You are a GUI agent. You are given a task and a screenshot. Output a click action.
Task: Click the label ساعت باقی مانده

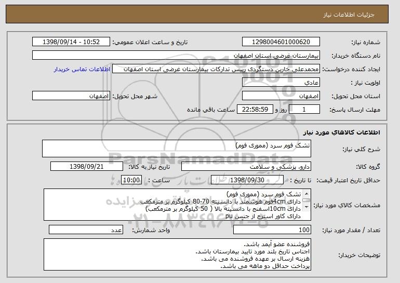pos(211,110)
